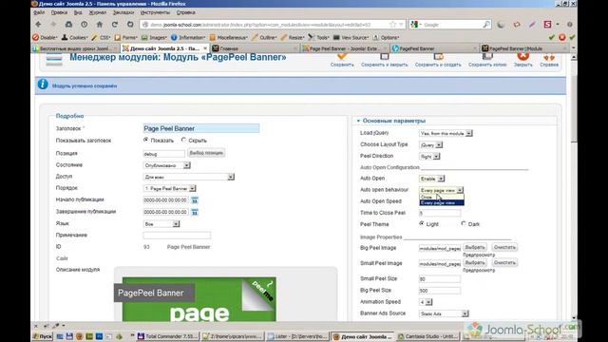
Task: Open the Options menu in developer toolbar
Action: tap(386, 38)
